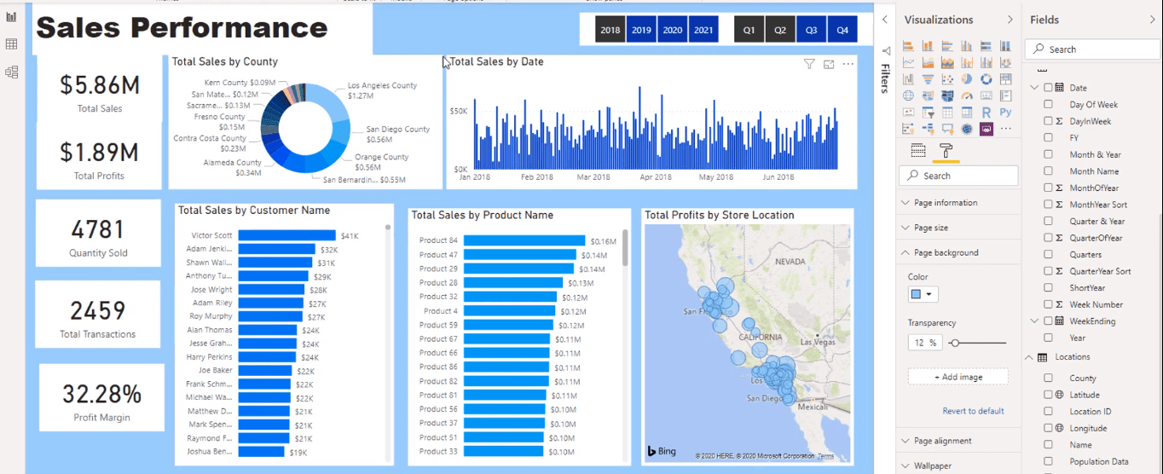Screen dimensions: 1163x474
Task: Choose the gauge visual
Action: pos(967,95)
